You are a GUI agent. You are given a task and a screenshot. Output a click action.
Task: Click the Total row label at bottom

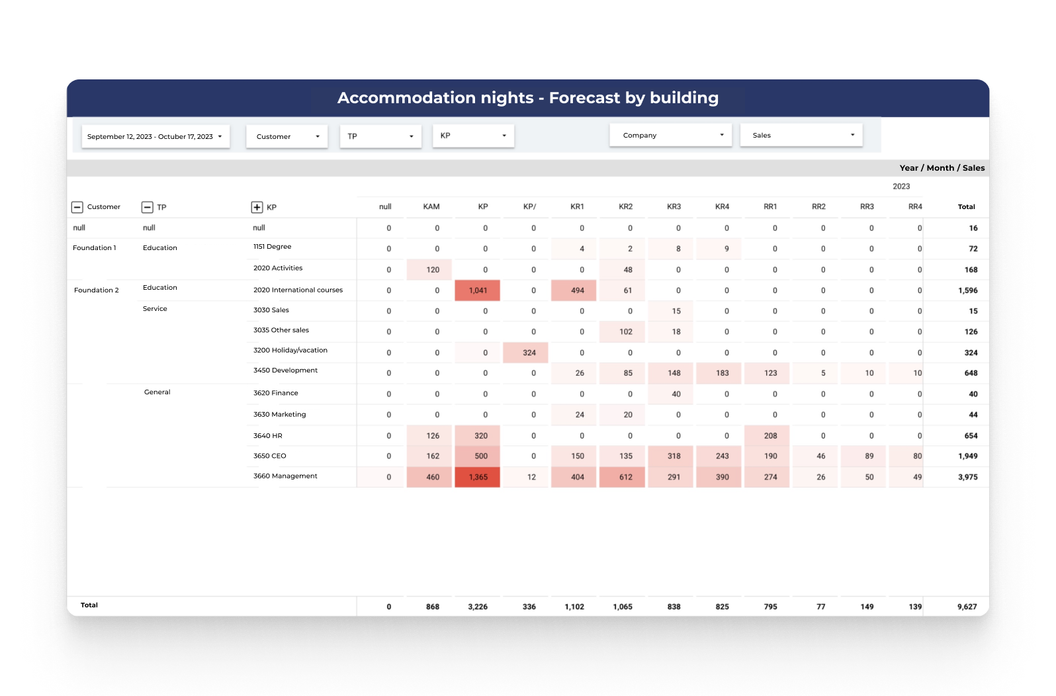89,605
